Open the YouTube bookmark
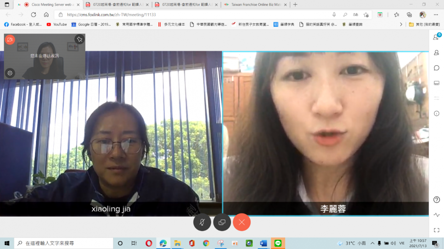The width and height of the screenshot is (444, 249). click(x=57, y=24)
